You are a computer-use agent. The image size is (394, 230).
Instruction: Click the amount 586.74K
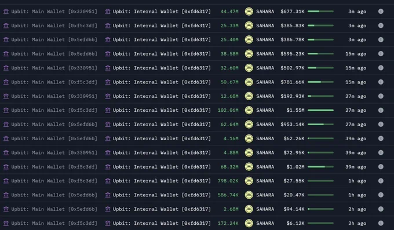coord(228,195)
